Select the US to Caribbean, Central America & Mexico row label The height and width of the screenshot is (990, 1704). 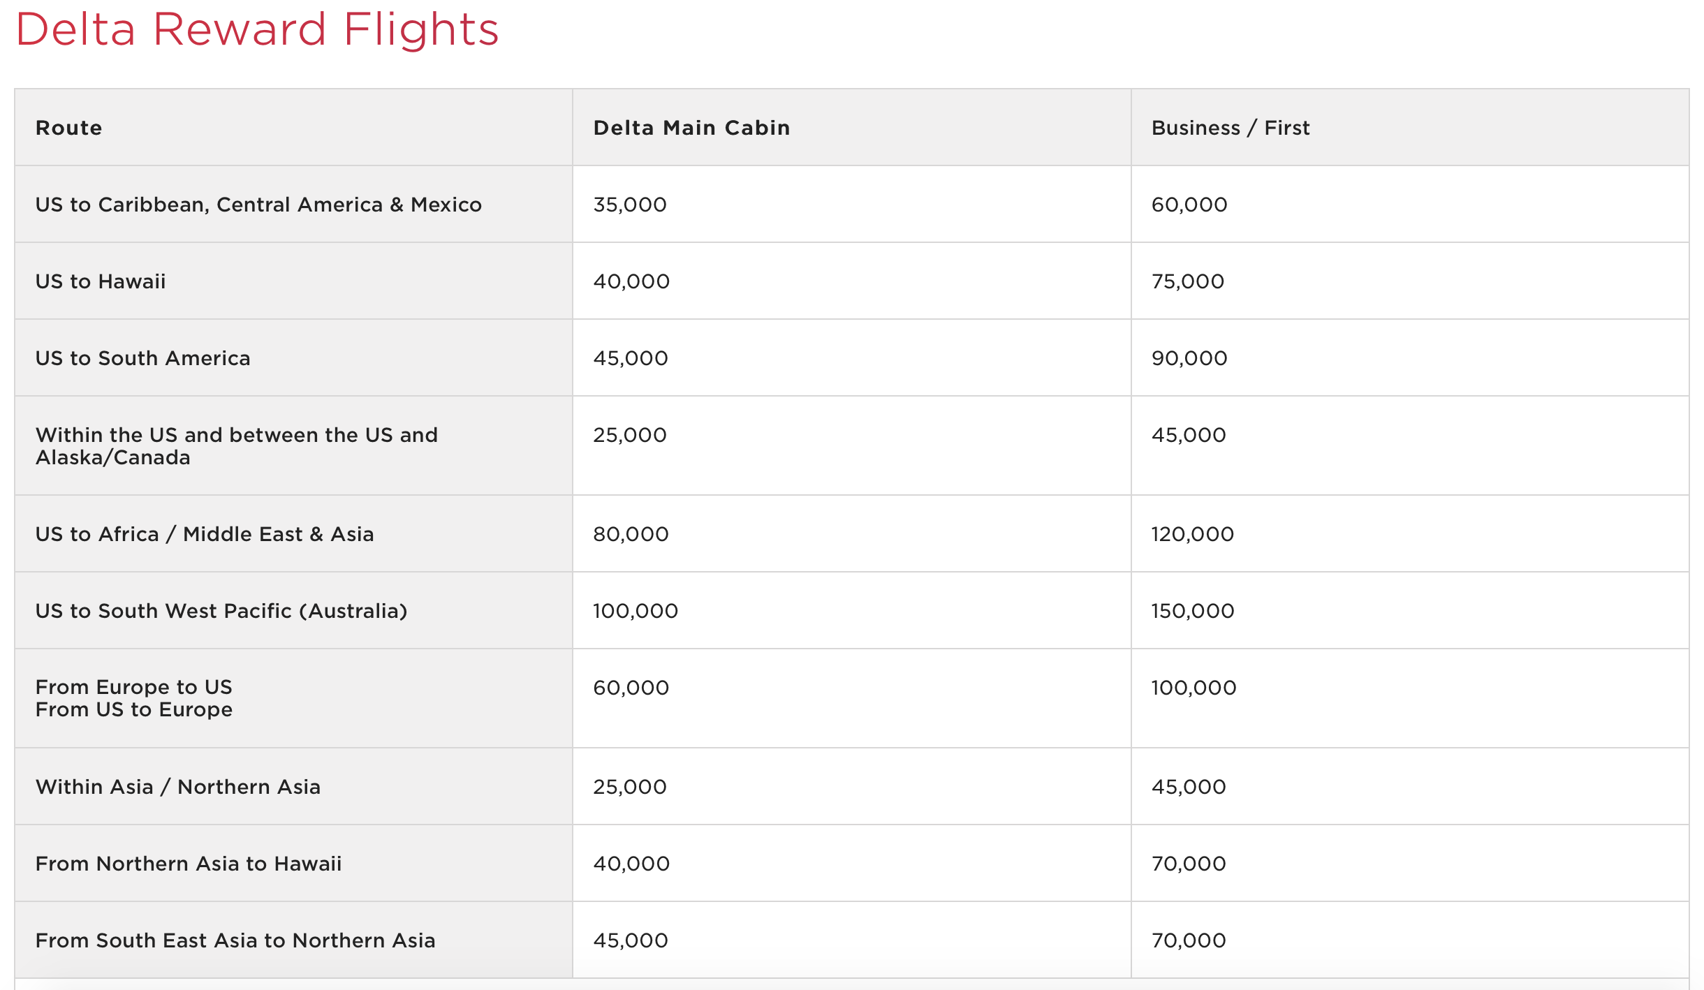[258, 205]
